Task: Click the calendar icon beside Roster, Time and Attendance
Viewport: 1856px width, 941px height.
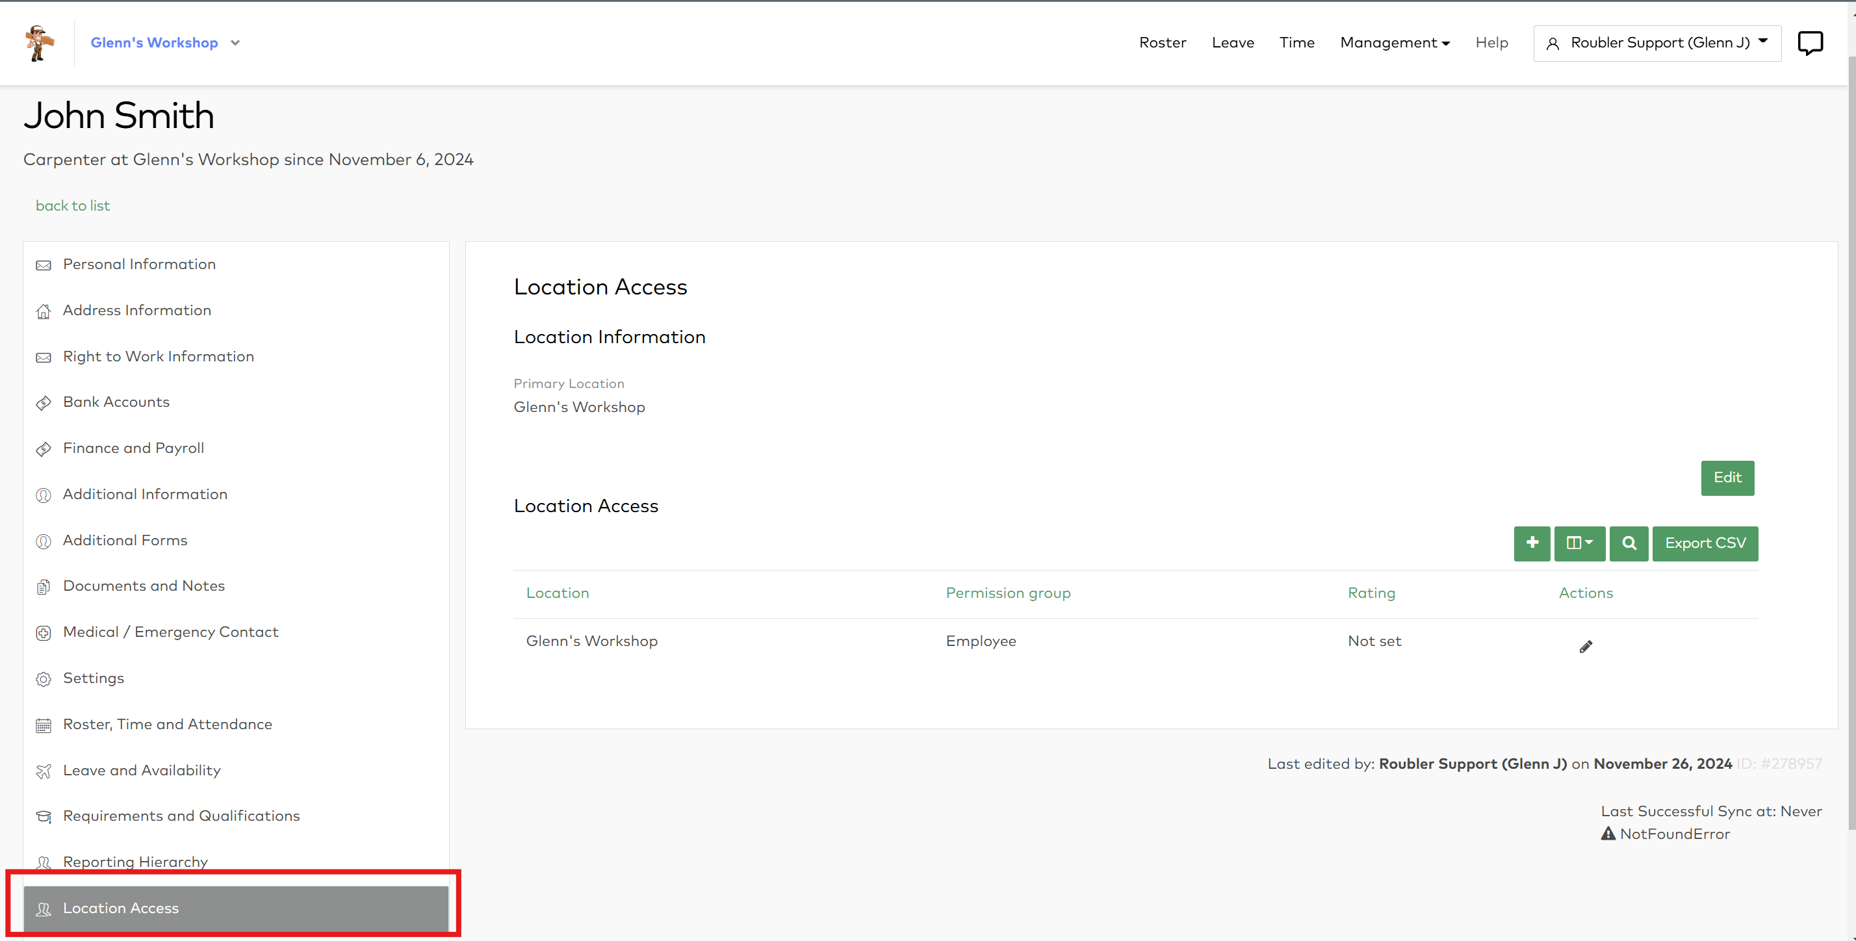Action: click(44, 725)
